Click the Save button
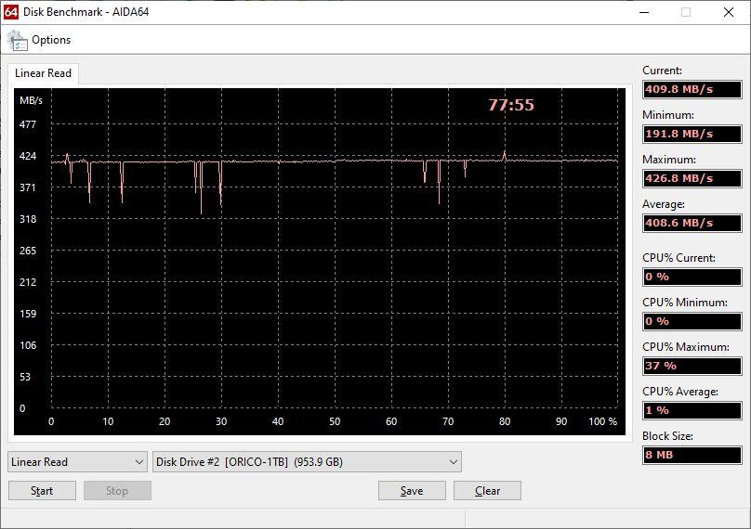The image size is (751, 529). click(412, 491)
